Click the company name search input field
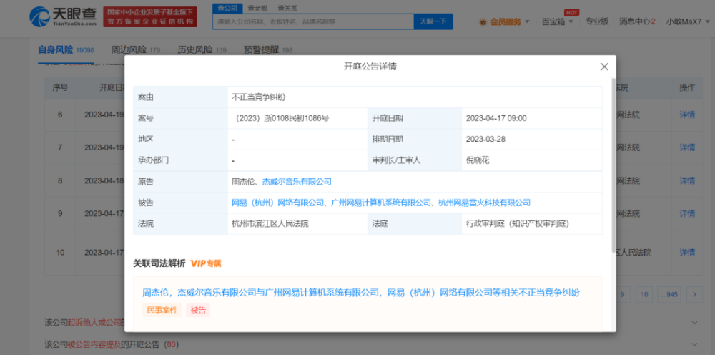This screenshot has height=355, width=715. (312, 21)
